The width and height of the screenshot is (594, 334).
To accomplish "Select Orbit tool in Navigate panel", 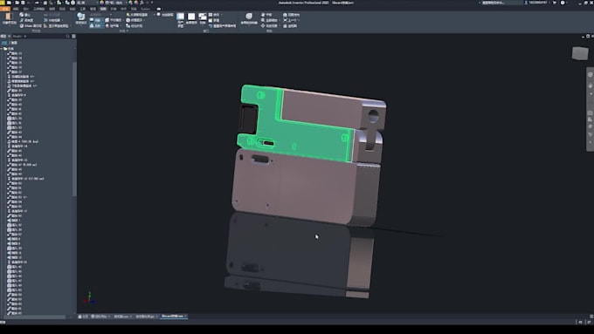I will point(270,25).
